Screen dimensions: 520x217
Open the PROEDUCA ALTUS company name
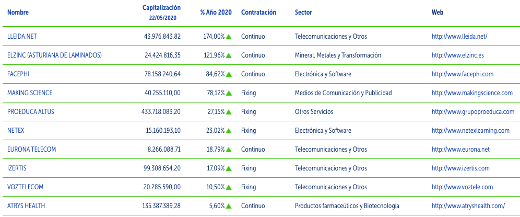pyautogui.click(x=30, y=112)
